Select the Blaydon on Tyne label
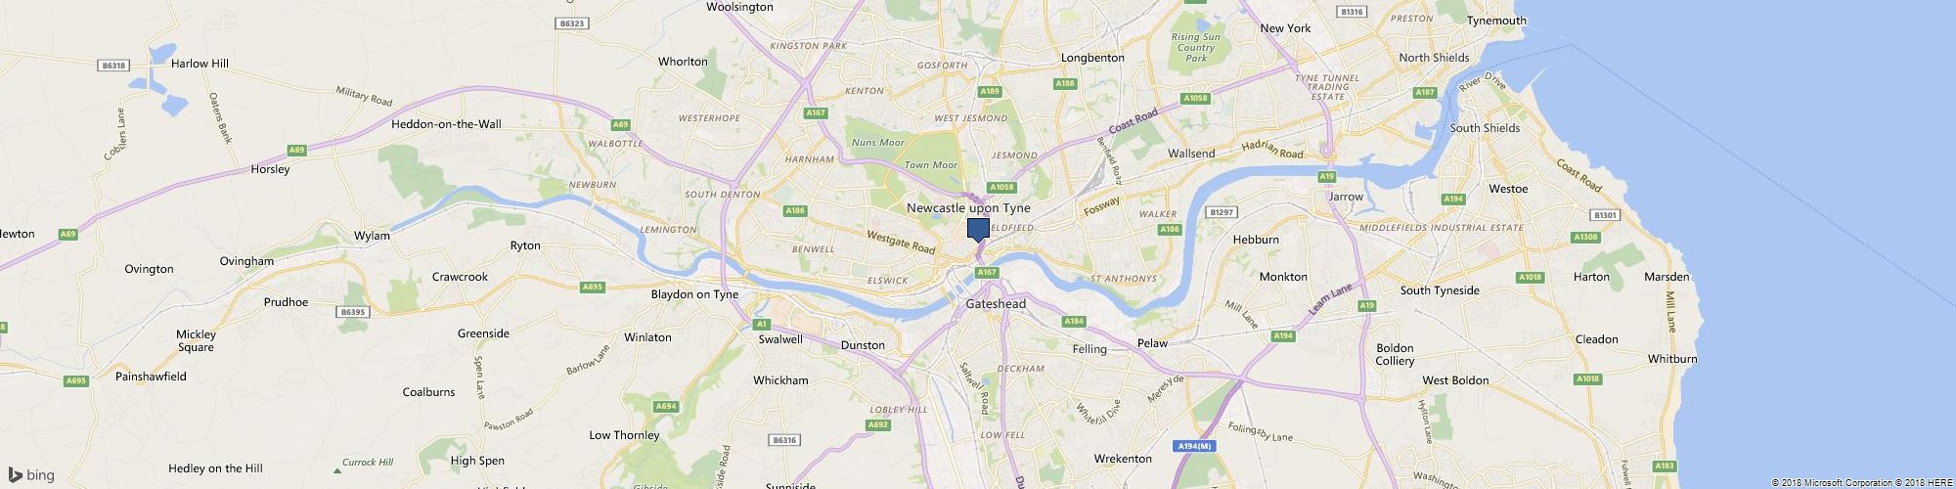This screenshot has width=1956, height=489. click(694, 294)
